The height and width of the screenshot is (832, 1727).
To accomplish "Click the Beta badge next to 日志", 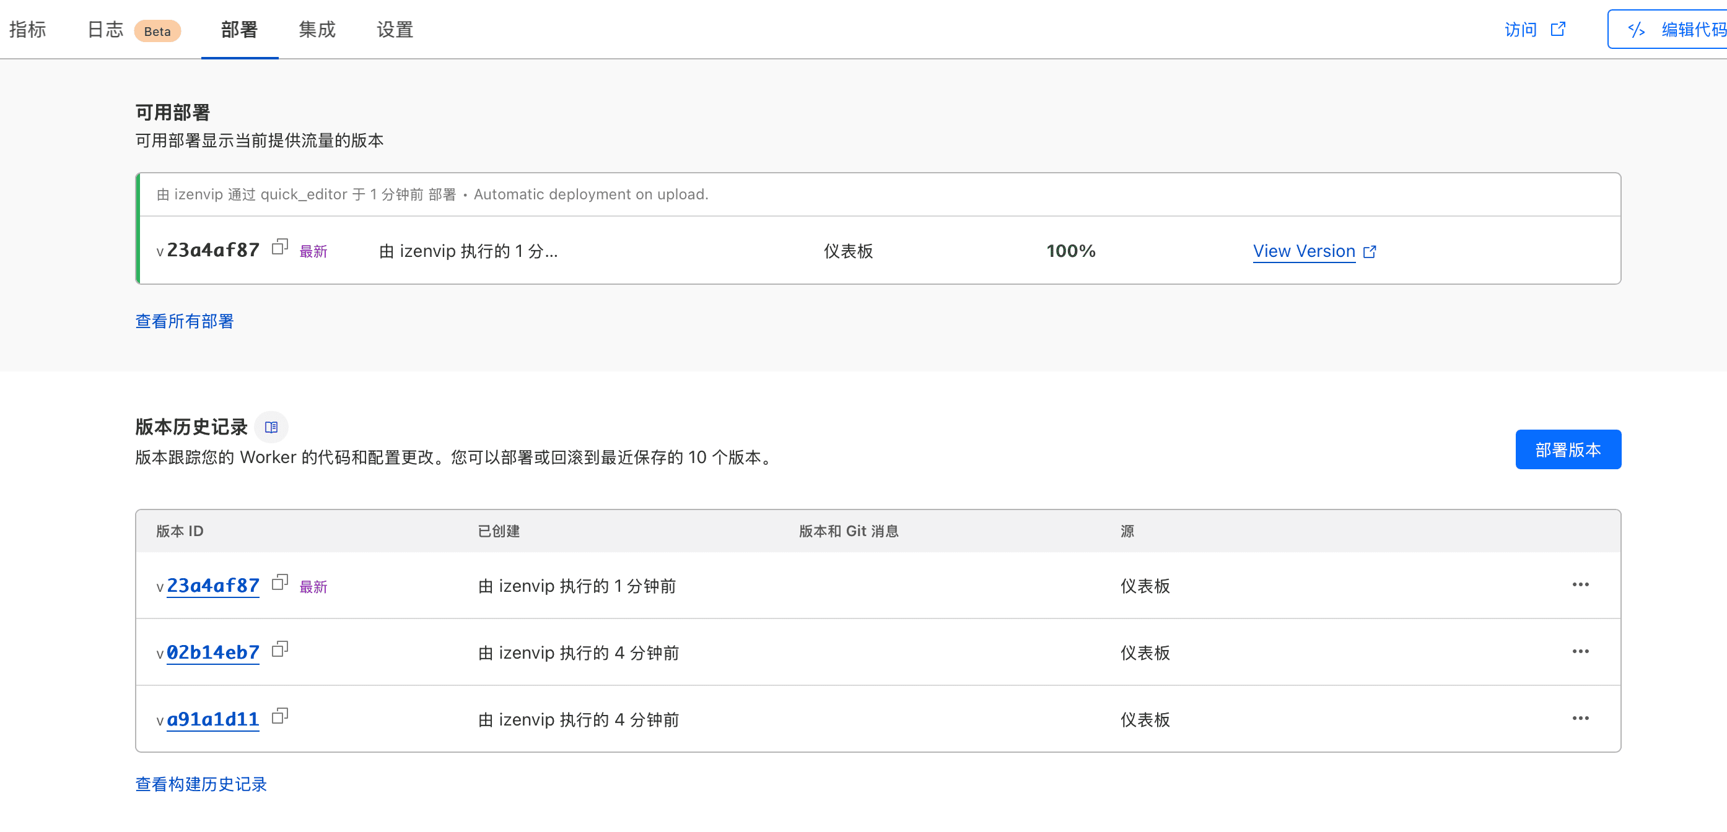I will [x=157, y=31].
